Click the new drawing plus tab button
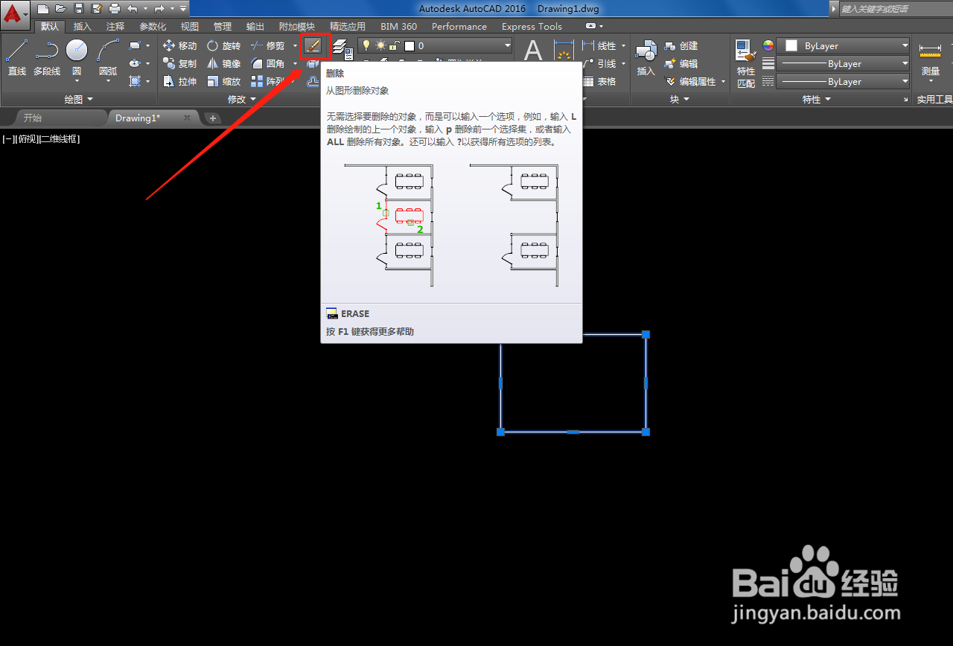 (x=212, y=118)
